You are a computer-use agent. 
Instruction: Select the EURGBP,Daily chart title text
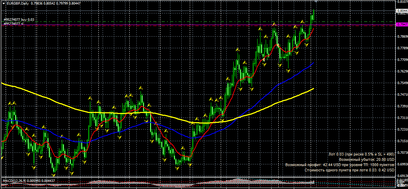(x=17, y=4)
